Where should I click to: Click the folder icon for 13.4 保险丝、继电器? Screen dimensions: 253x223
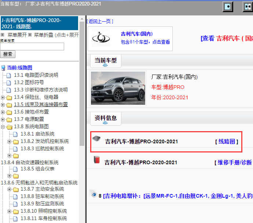pos(9,97)
